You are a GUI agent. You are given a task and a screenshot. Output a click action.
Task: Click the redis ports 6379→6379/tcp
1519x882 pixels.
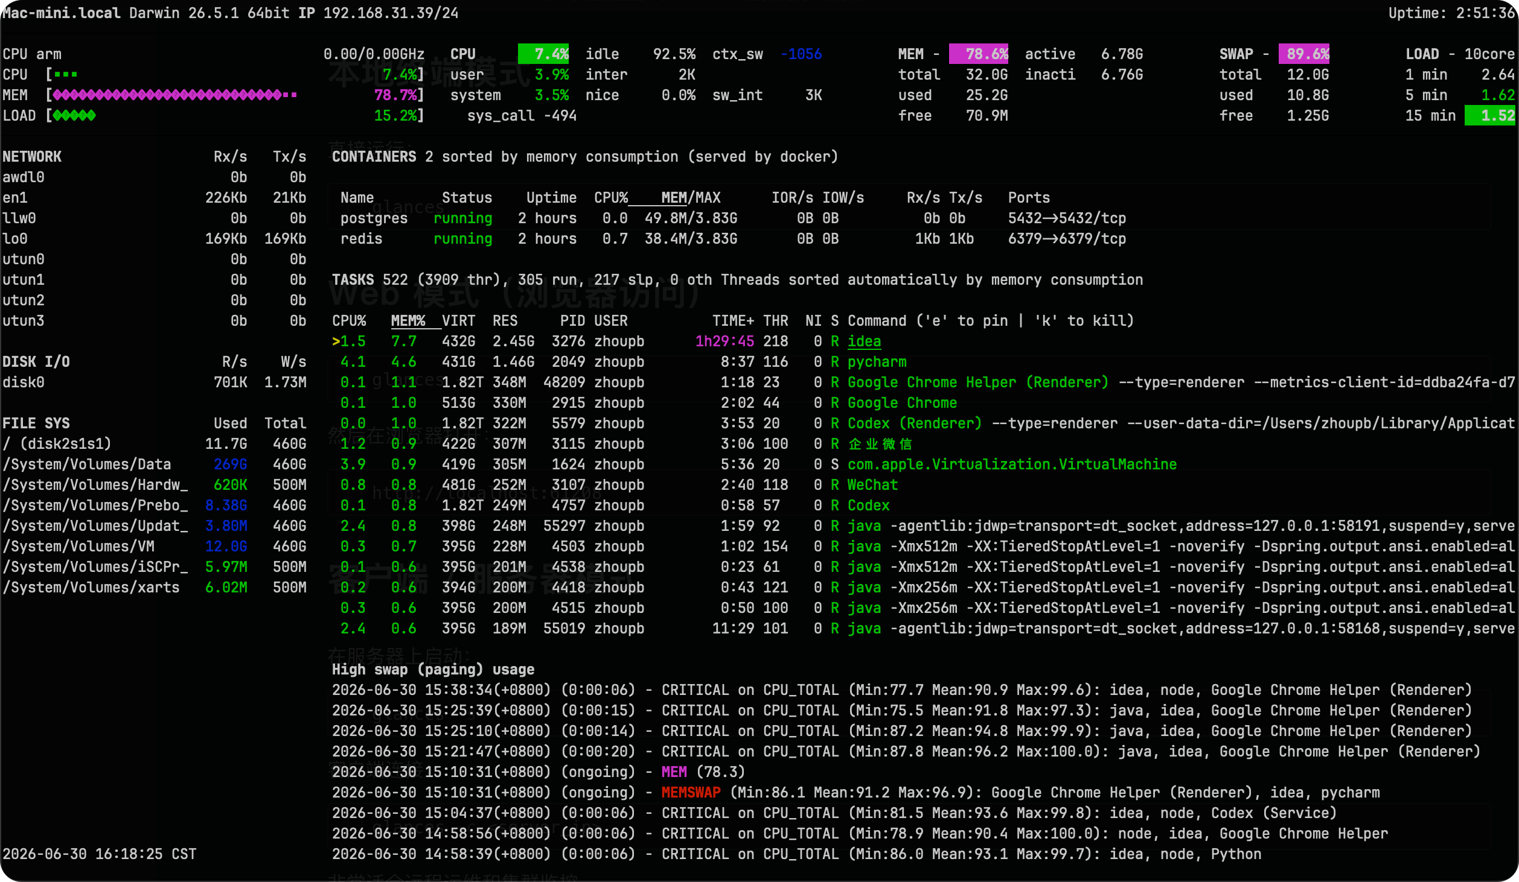[x=1067, y=239]
